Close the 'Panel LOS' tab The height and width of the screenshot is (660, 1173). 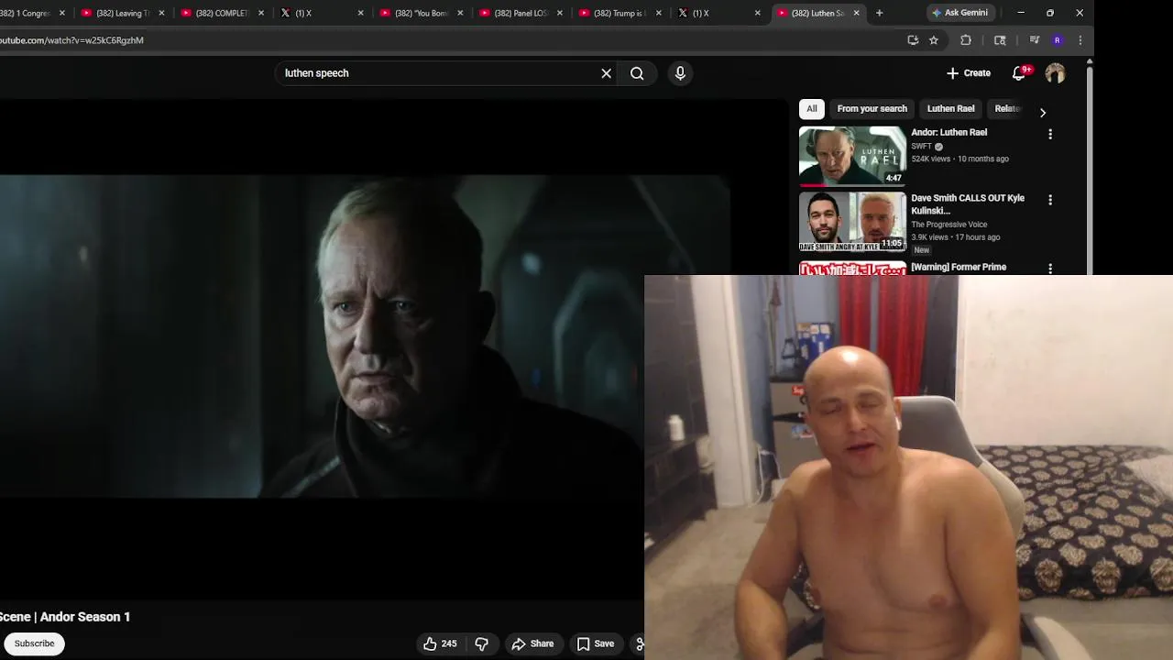559,13
